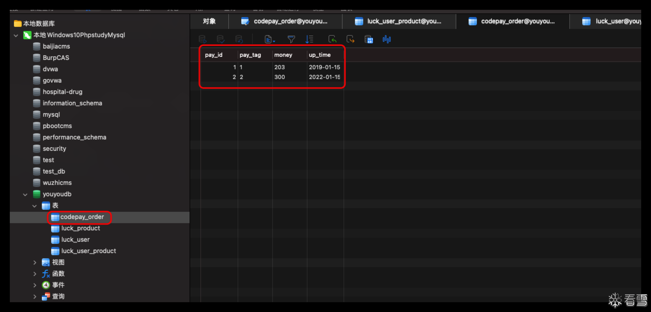
Task: Click the pay_id column header
Action: [x=219, y=55]
